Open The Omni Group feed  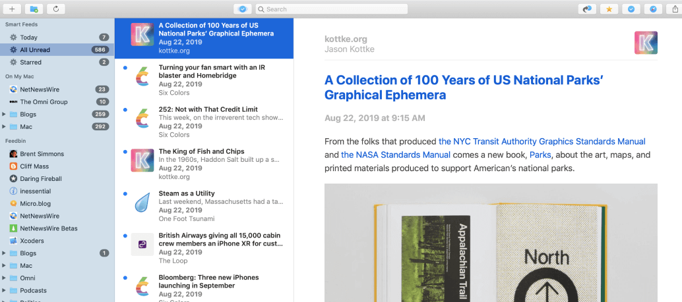tap(57, 102)
